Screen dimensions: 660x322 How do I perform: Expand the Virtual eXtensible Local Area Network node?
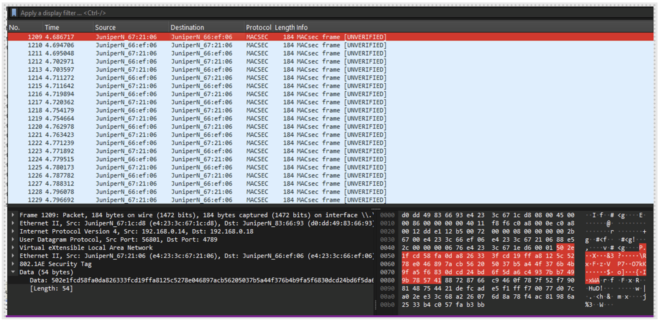point(13,248)
